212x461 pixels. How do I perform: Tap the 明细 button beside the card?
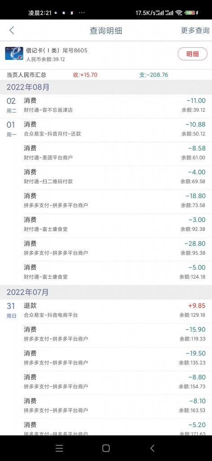coord(192,54)
